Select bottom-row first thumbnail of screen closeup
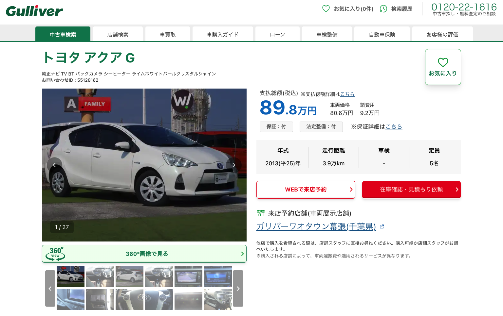This screenshot has width=503, height=316. [x=70, y=300]
